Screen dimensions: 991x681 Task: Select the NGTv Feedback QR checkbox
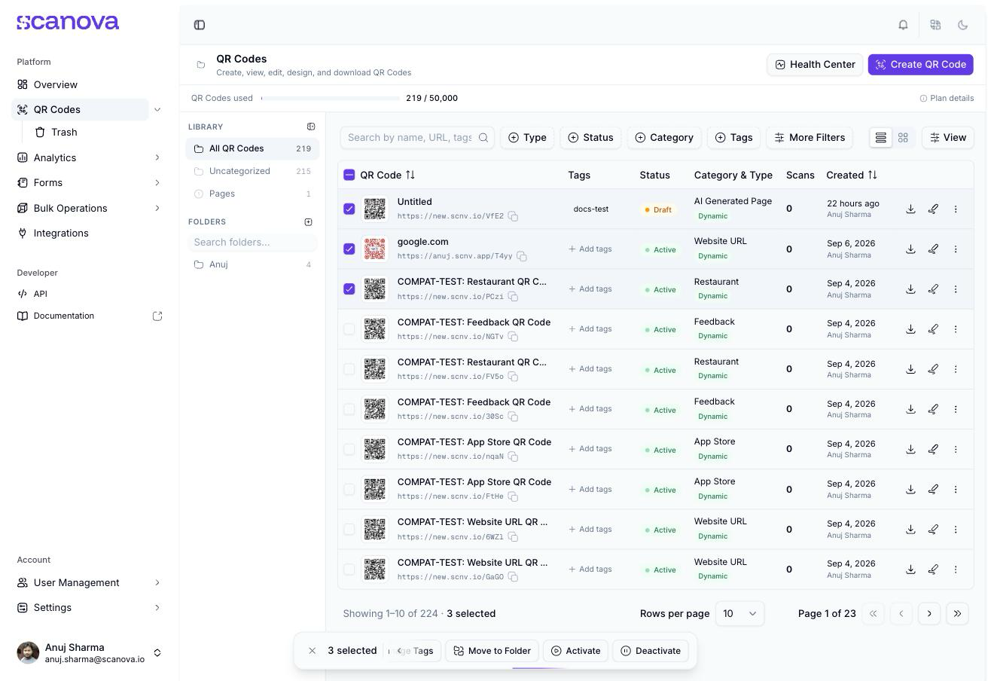coord(349,329)
